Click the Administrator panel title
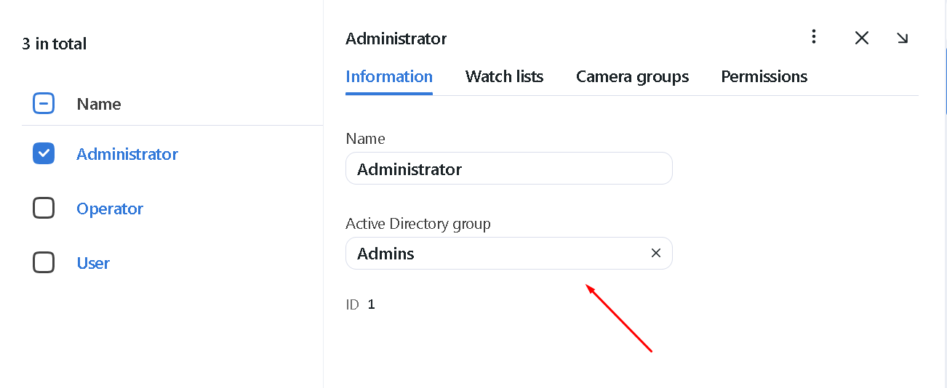 (x=396, y=39)
